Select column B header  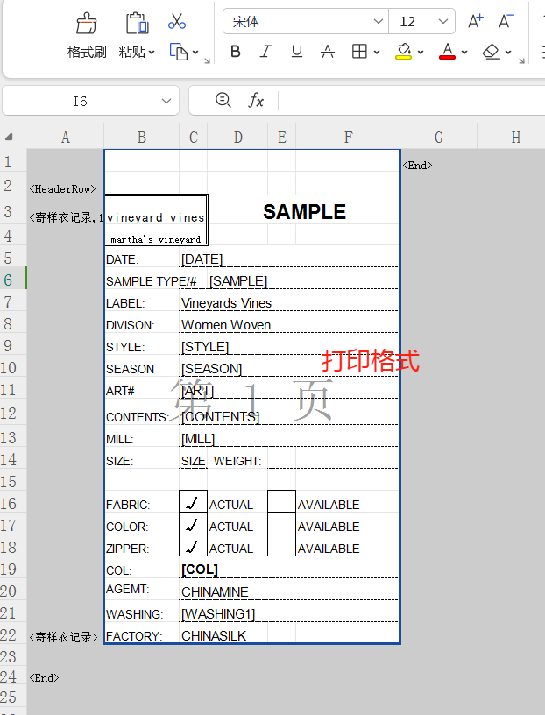pyautogui.click(x=141, y=138)
